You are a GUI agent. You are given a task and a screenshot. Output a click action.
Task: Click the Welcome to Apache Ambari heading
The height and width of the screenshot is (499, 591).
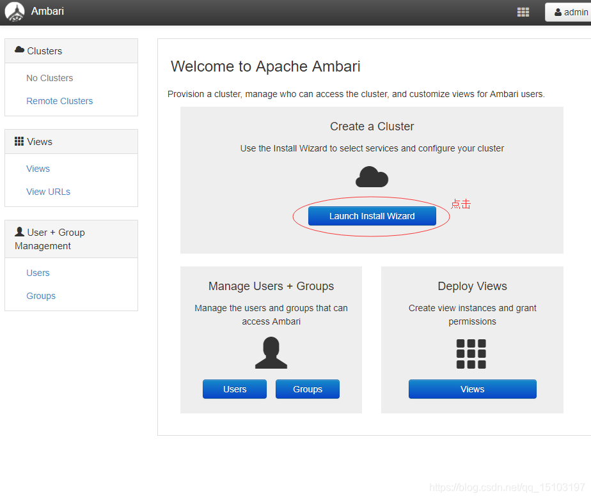point(265,66)
